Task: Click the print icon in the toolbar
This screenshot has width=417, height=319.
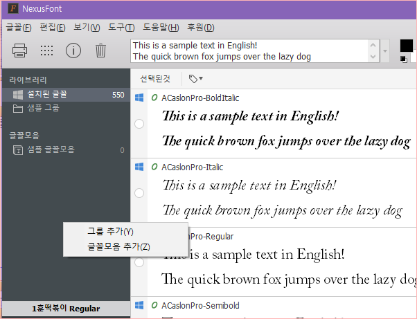Action: pyautogui.click(x=19, y=51)
